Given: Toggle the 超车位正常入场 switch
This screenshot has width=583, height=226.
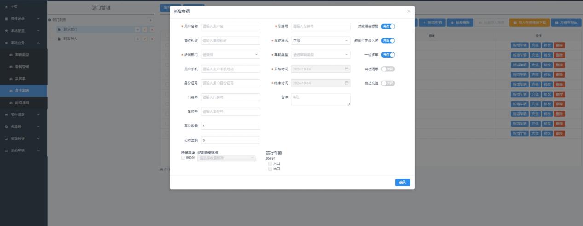Looking at the screenshot, I should 388,41.
